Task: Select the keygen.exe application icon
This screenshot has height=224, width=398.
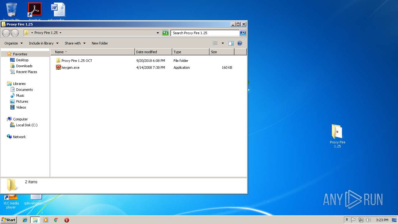Action: [x=58, y=67]
